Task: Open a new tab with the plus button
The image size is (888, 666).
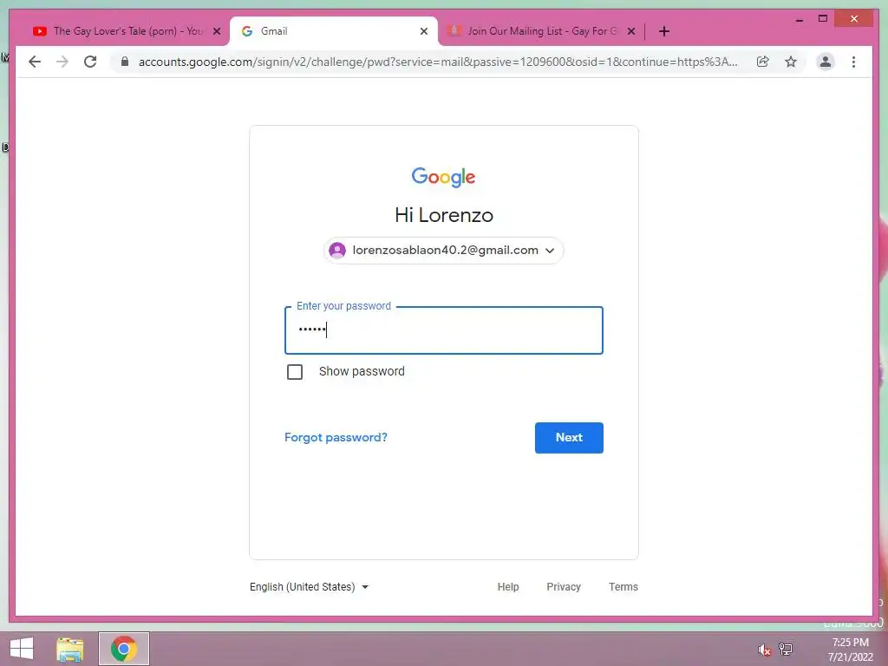Action: tap(664, 32)
